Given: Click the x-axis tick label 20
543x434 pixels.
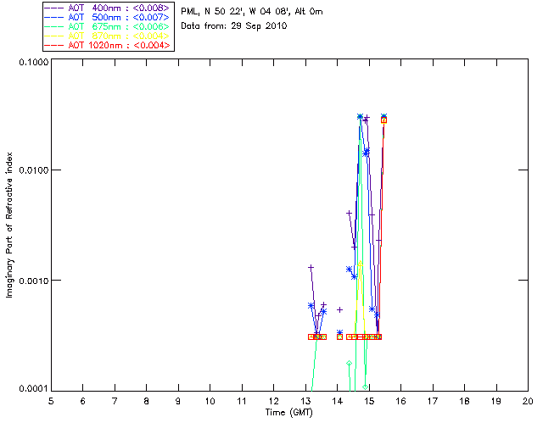Looking at the screenshot, I should 528,401.
